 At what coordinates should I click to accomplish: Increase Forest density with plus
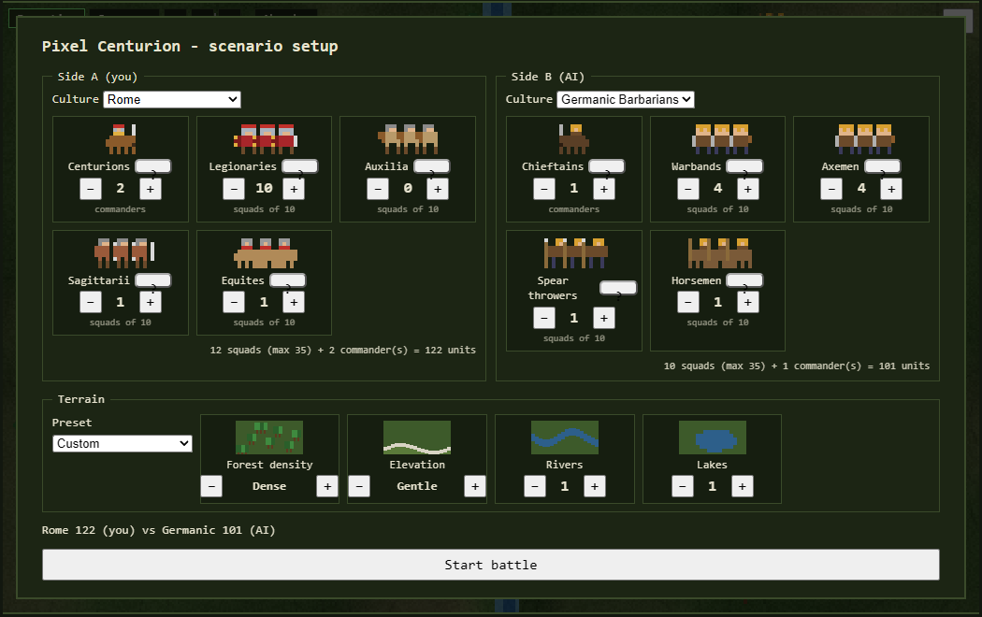coord(327,486)
